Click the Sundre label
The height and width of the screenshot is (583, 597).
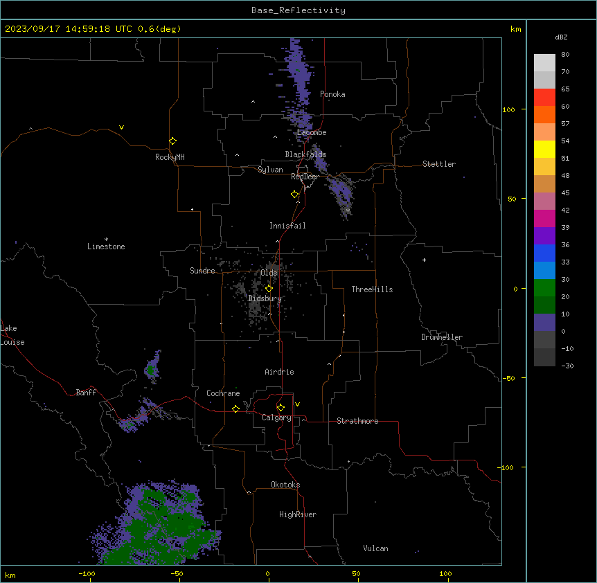click(202, 271)
